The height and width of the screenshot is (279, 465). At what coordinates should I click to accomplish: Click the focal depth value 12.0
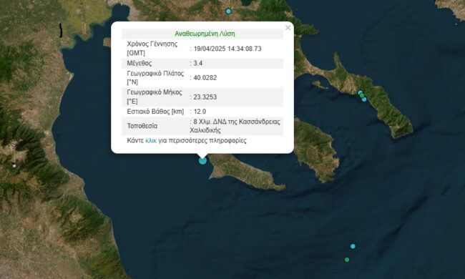(200, 112)
